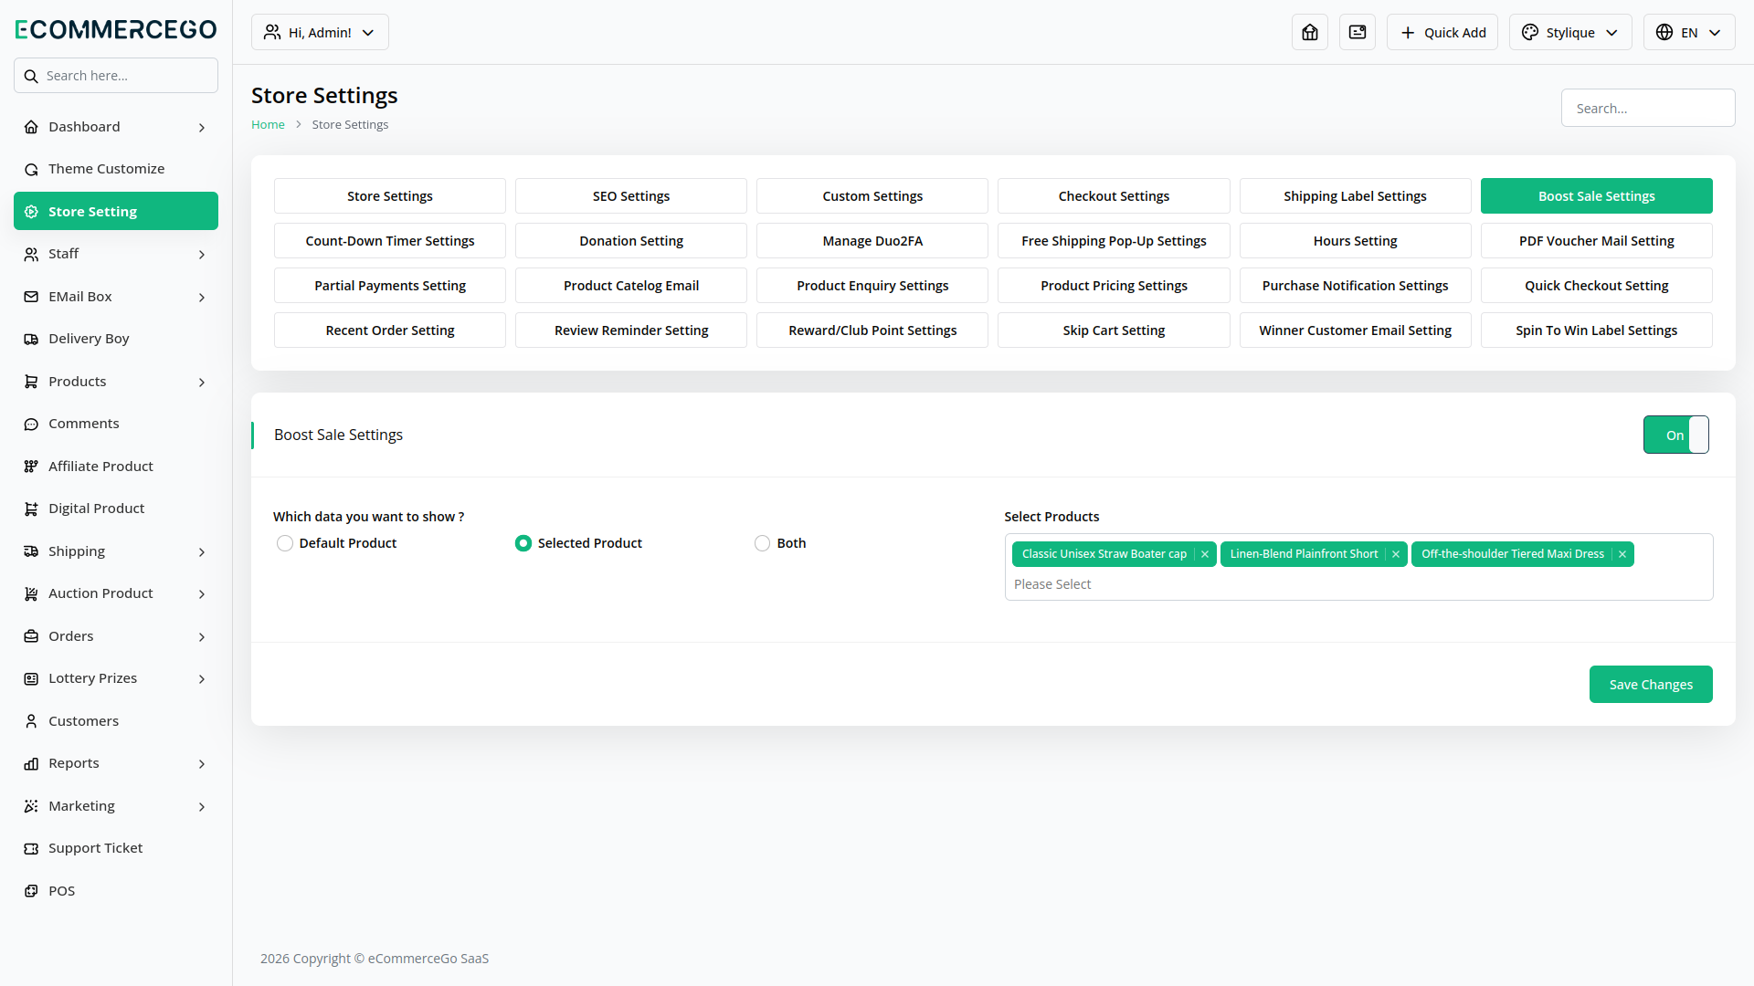The width and height of the screenshot is (1754, 986).
Task: Click the POS icon in sidebar
Action: pyautogui.click(x=31, y=891)
